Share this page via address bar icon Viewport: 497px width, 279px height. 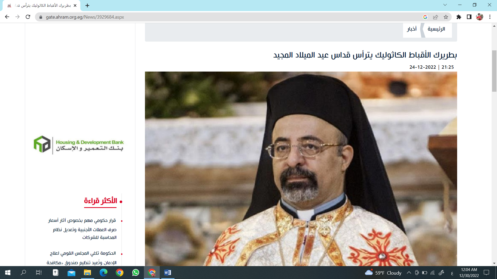435,17
